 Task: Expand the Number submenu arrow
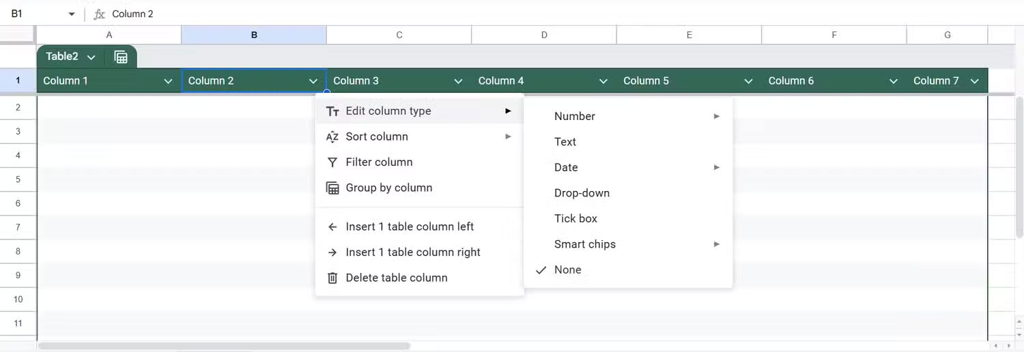point(716,117)
